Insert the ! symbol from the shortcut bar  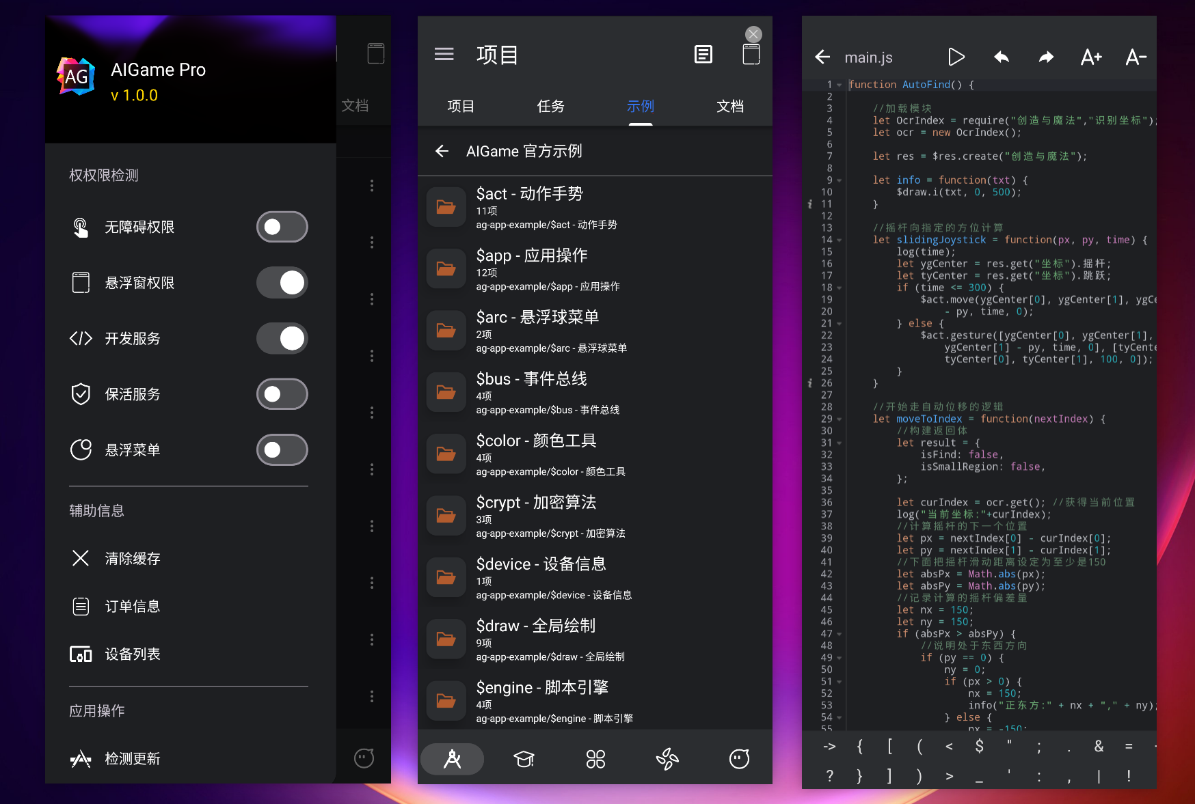[x=1129, y=776]
